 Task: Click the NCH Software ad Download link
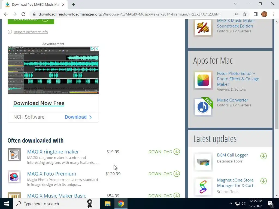click(78, 117)
